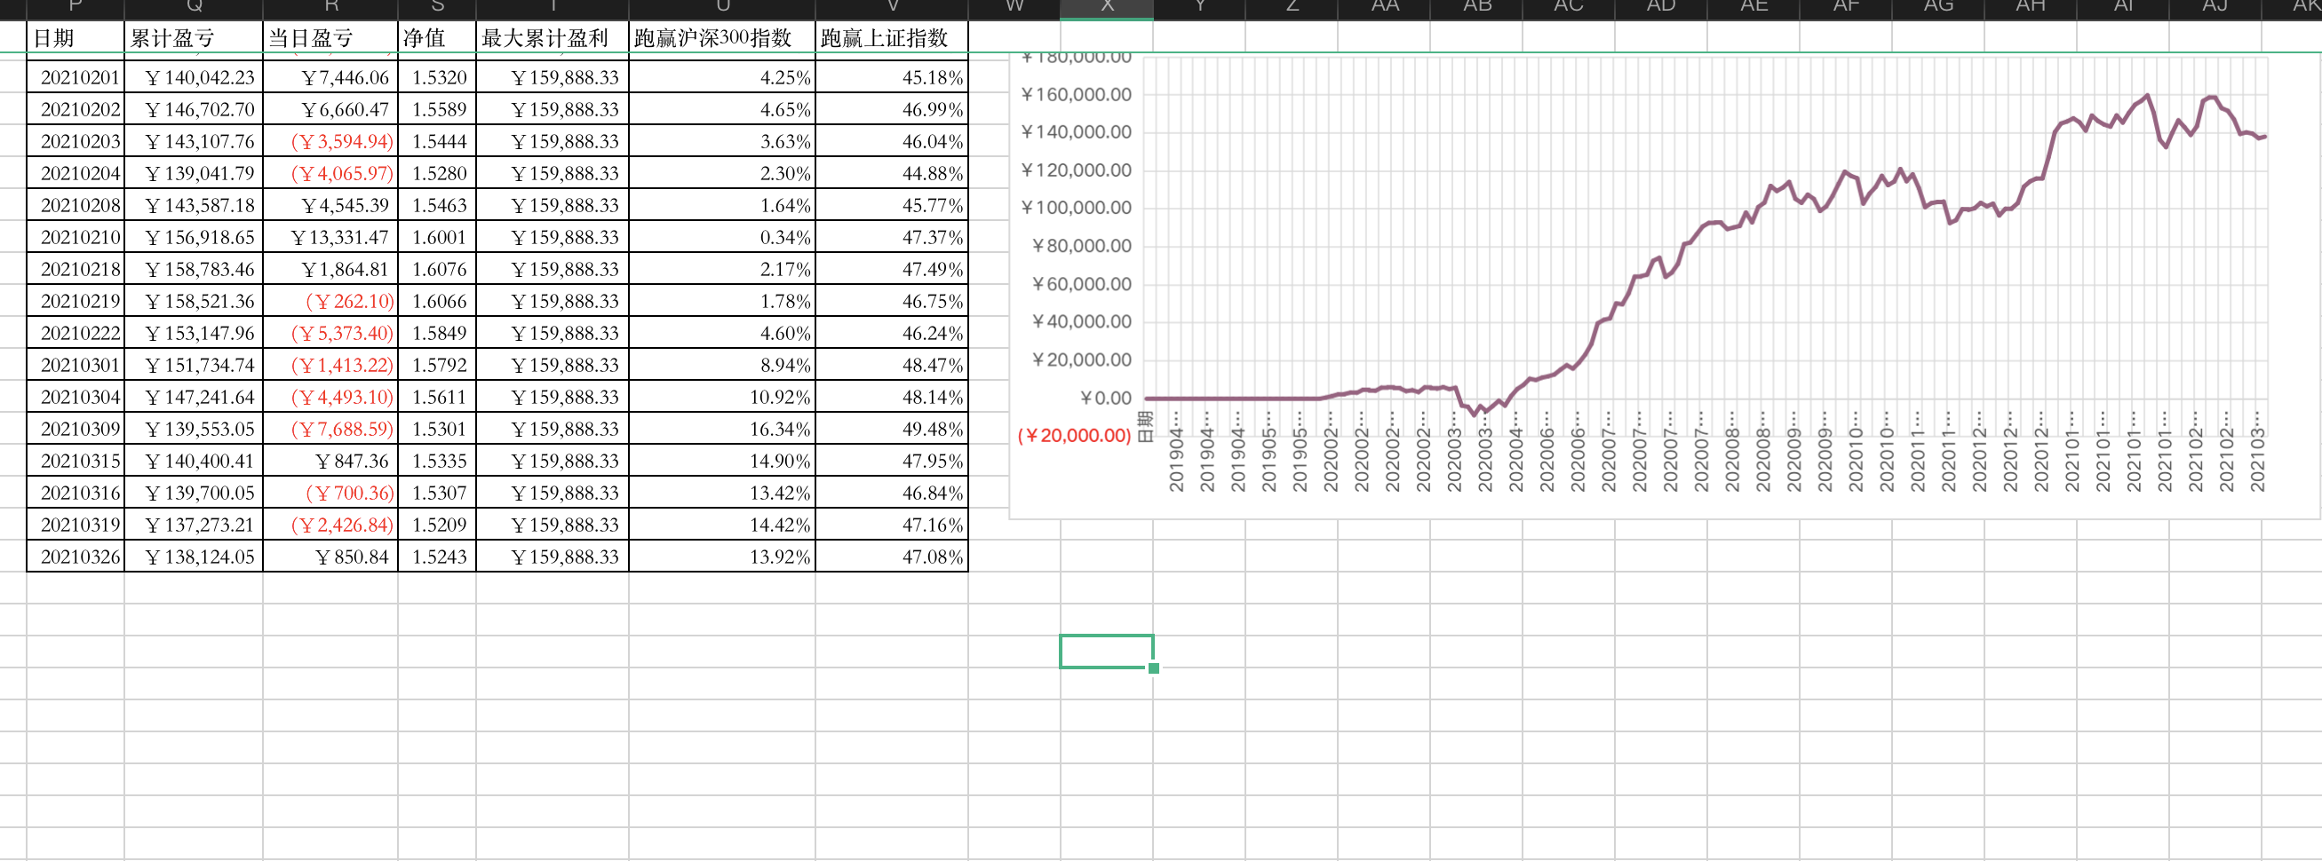The image size is (2322, 861).
Task: Click red loss cell (¥700.36)
Action: [330, 494]
